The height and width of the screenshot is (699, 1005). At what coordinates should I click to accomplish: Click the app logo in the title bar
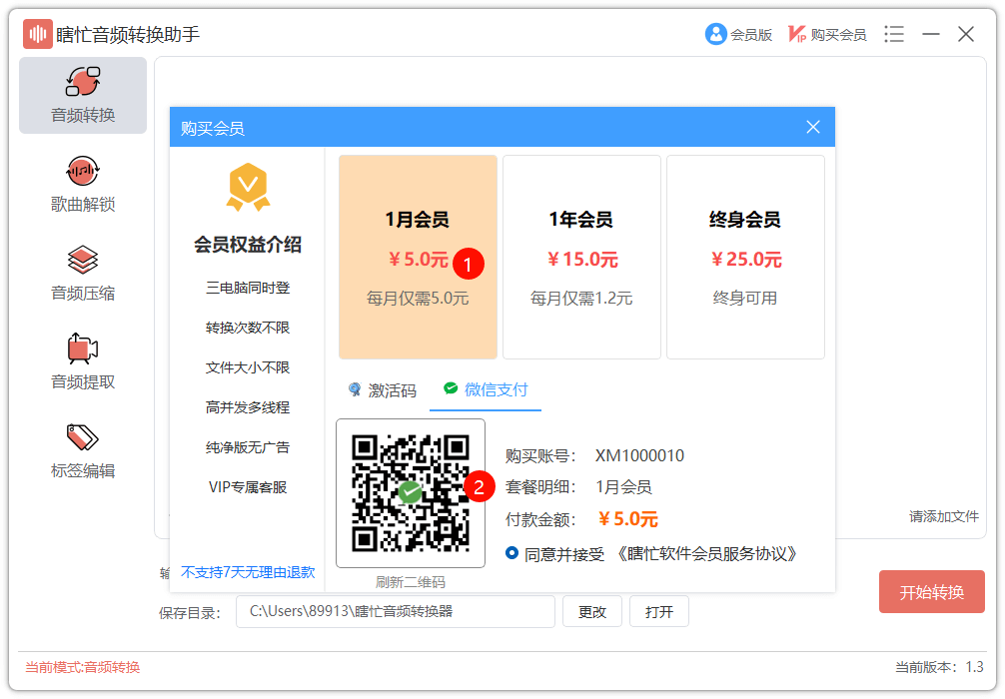coord(37,34)
